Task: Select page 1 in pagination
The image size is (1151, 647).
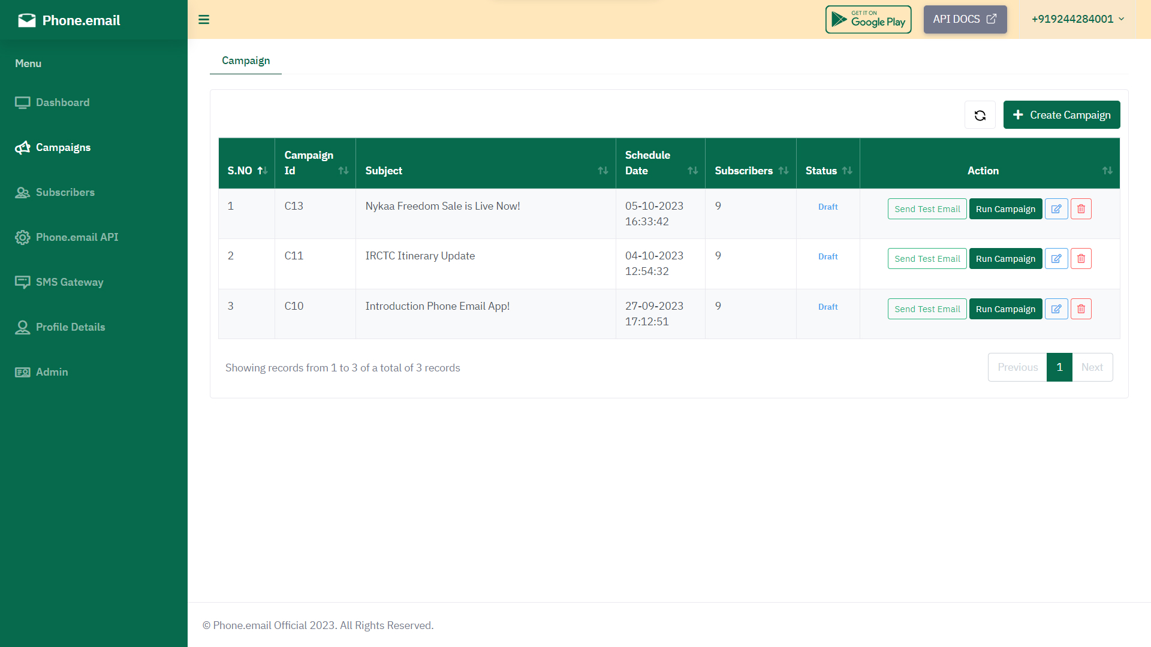Action: point(1059,367)
